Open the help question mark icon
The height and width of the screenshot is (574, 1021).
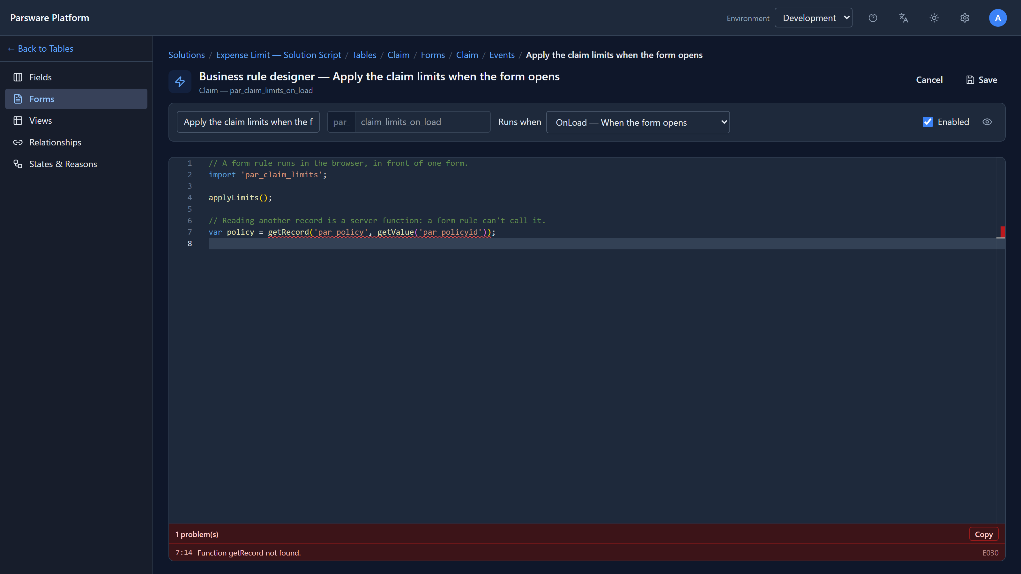873,18
